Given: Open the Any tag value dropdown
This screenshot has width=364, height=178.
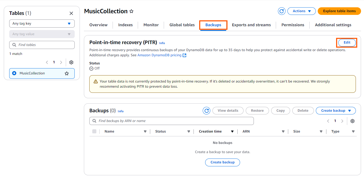Looking at the screenshot, I should 42,34.
